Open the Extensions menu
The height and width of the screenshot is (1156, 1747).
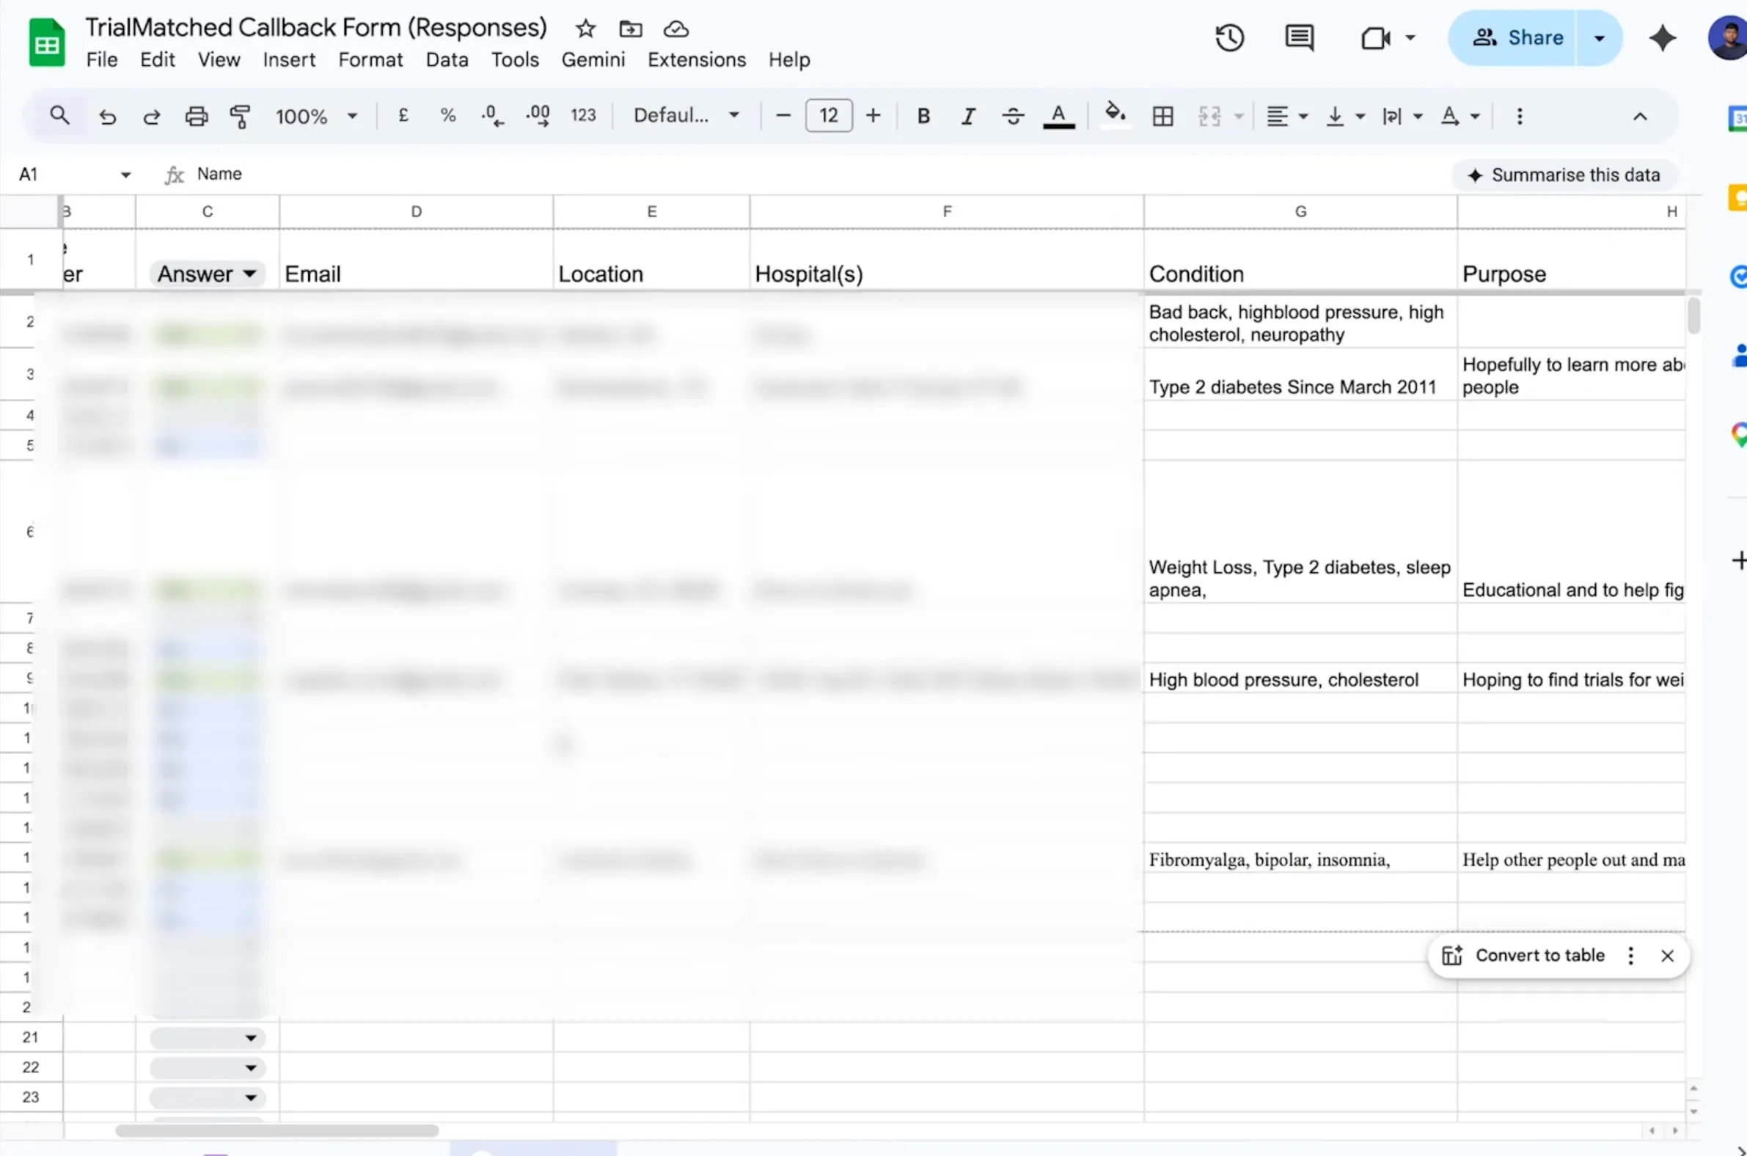click(x=696, y=59)
